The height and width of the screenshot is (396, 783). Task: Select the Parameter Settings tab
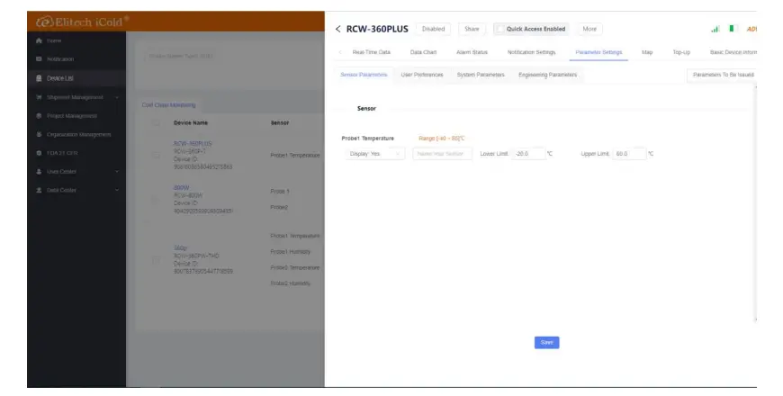click(x=598, y=52)
